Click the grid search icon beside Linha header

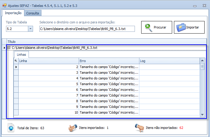click(x=16, y=61)
